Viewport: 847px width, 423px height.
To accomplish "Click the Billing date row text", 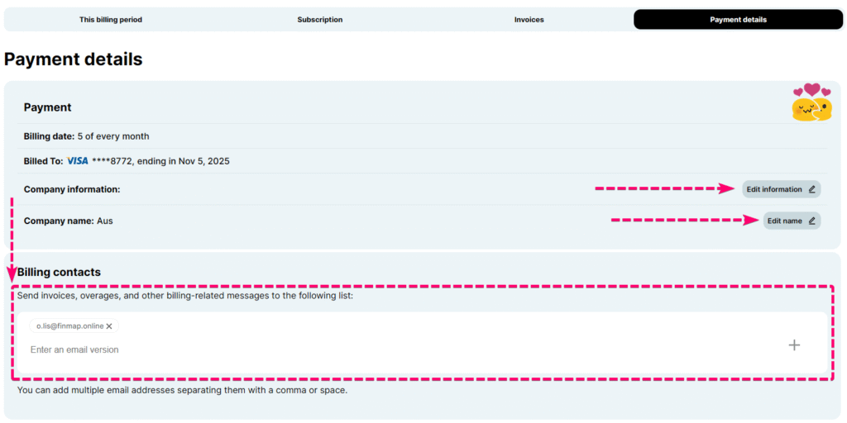I will [x=87, y=136].
